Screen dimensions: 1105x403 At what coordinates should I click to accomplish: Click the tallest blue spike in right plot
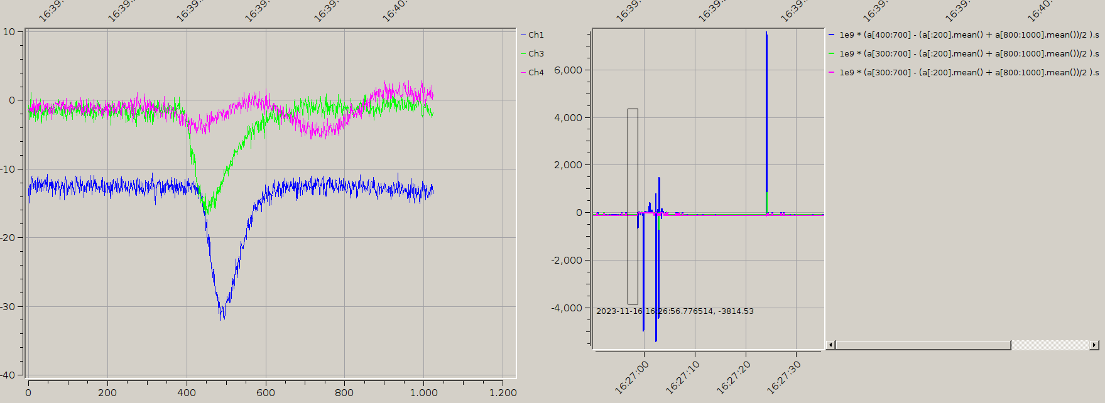(x=766, y=35)
